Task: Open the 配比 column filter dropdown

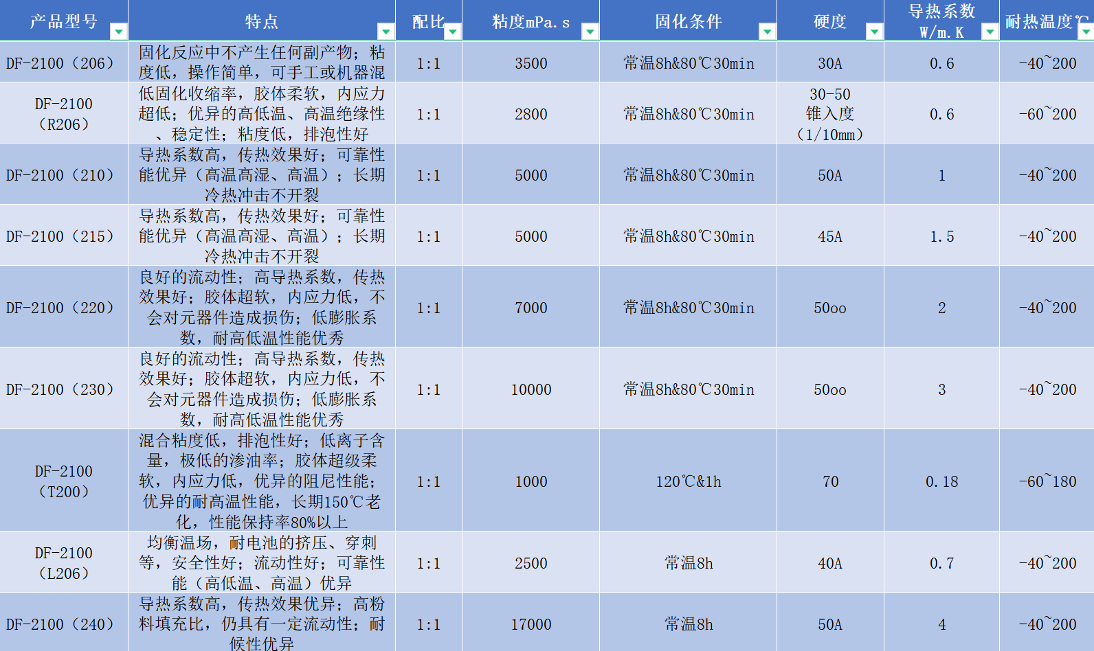Action: tap(453, 32)
